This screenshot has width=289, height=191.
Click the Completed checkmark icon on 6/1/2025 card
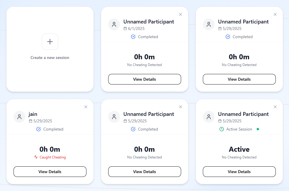click(133, 37)
